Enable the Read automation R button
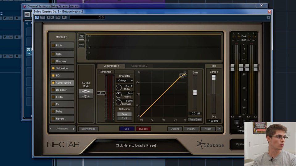 pyautogui.click(x=48, y=17)
